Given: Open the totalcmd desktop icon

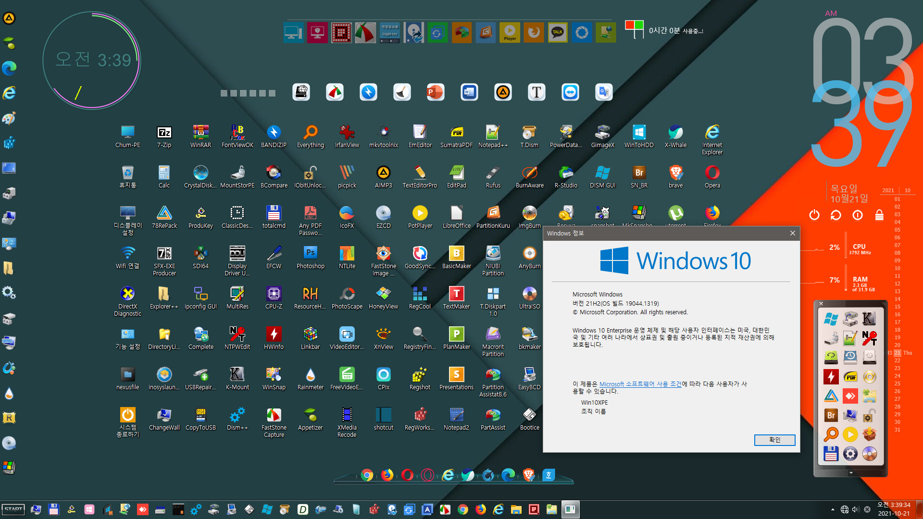Looking at the screenshot, I should pos(274,217).
